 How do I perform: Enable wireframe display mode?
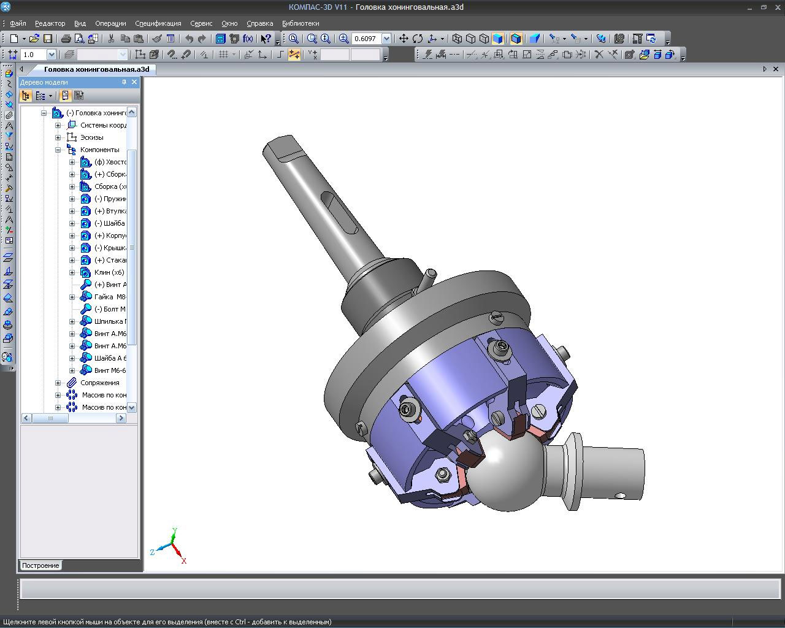click(x=457, y=39)
